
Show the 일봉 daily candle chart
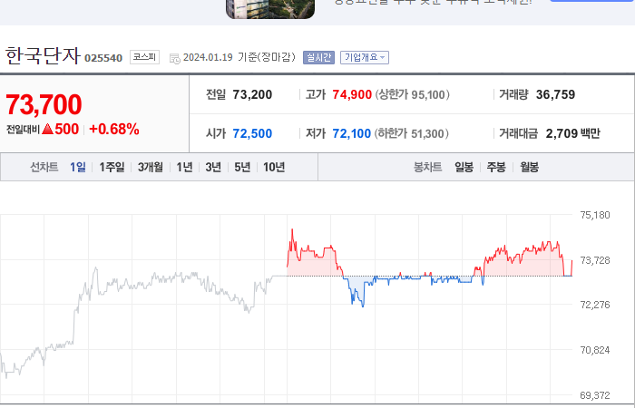click(464, 167)
